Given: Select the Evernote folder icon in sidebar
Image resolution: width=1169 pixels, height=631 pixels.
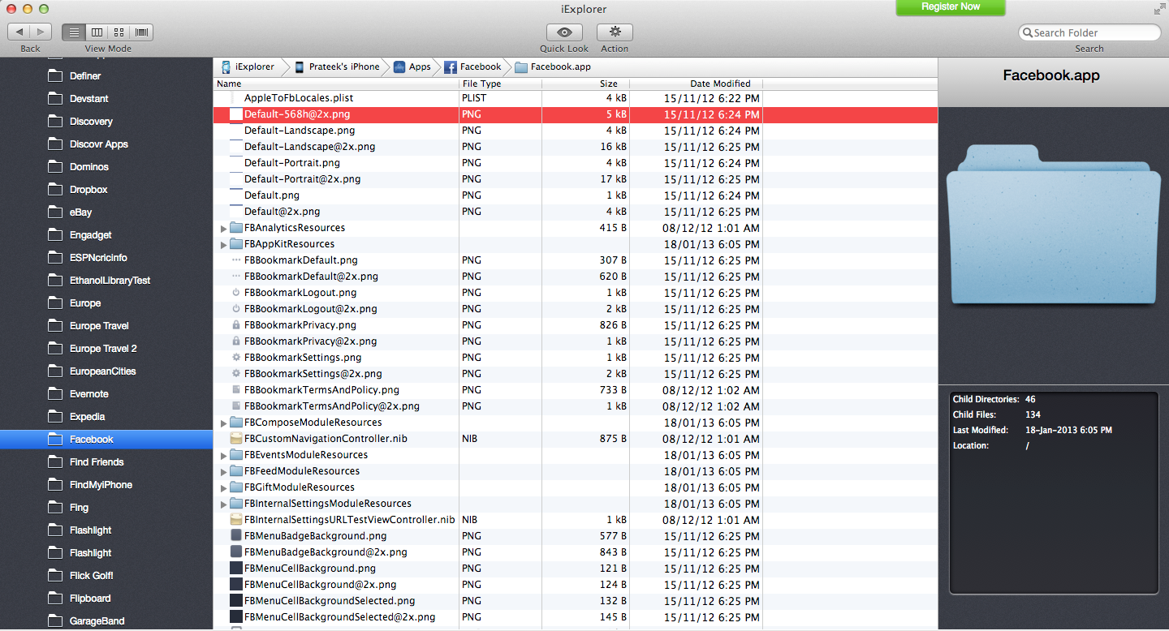Looking at the screenshot, I should (x=55, y=394).
